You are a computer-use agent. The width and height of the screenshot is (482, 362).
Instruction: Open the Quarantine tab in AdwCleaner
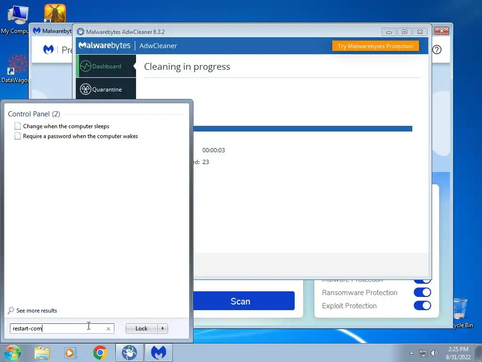click(x=106, y=89)
